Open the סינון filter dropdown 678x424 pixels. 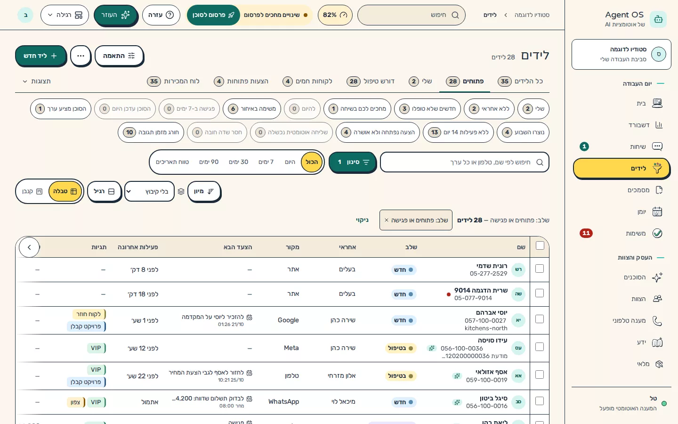click(x=352, y=162)
